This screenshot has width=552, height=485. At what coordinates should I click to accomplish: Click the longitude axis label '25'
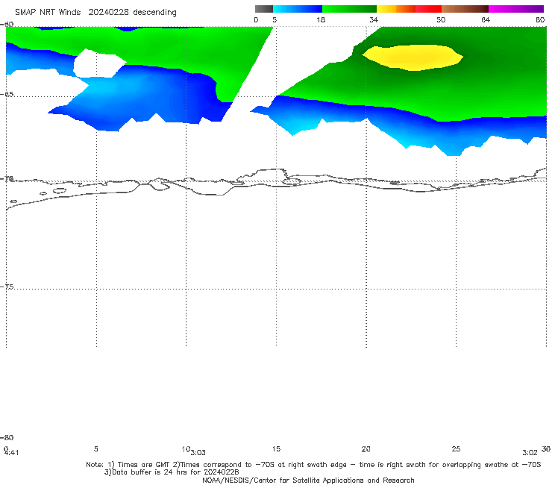(x=456, y=448)
